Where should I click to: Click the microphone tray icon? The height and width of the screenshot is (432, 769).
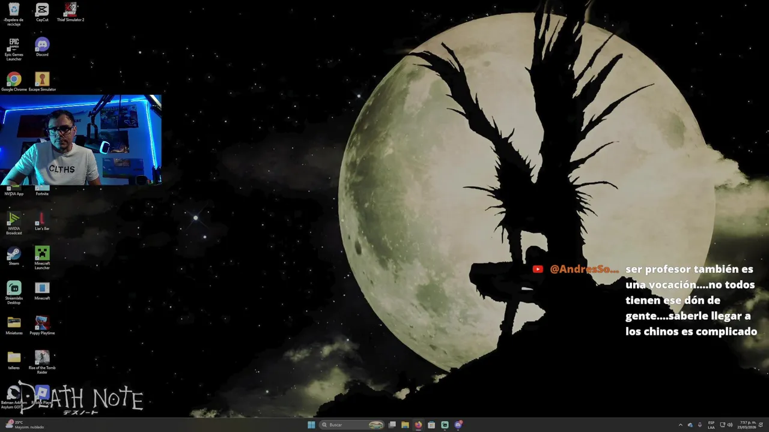pyautogui.click(x=699, y=425)
